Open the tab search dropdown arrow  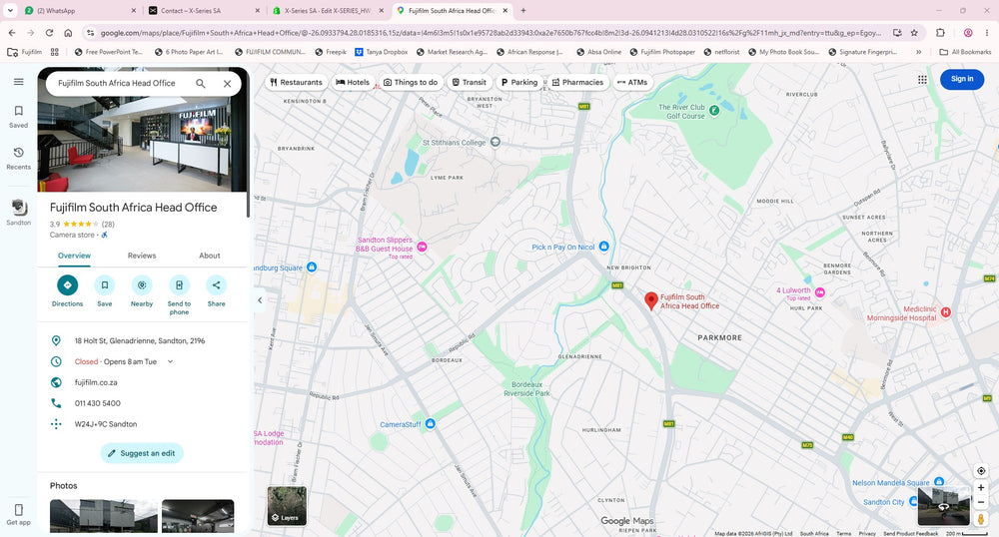click(x=10, y=11)
